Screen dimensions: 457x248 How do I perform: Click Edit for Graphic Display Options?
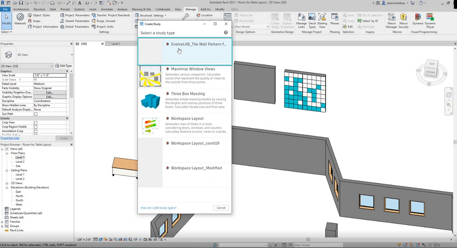click(x=49, y=97)
